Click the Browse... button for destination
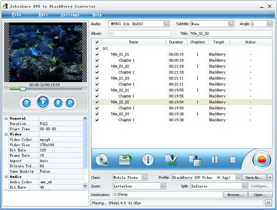The height and width of the screenshot is (210, 277). click(x=235, y=195)
